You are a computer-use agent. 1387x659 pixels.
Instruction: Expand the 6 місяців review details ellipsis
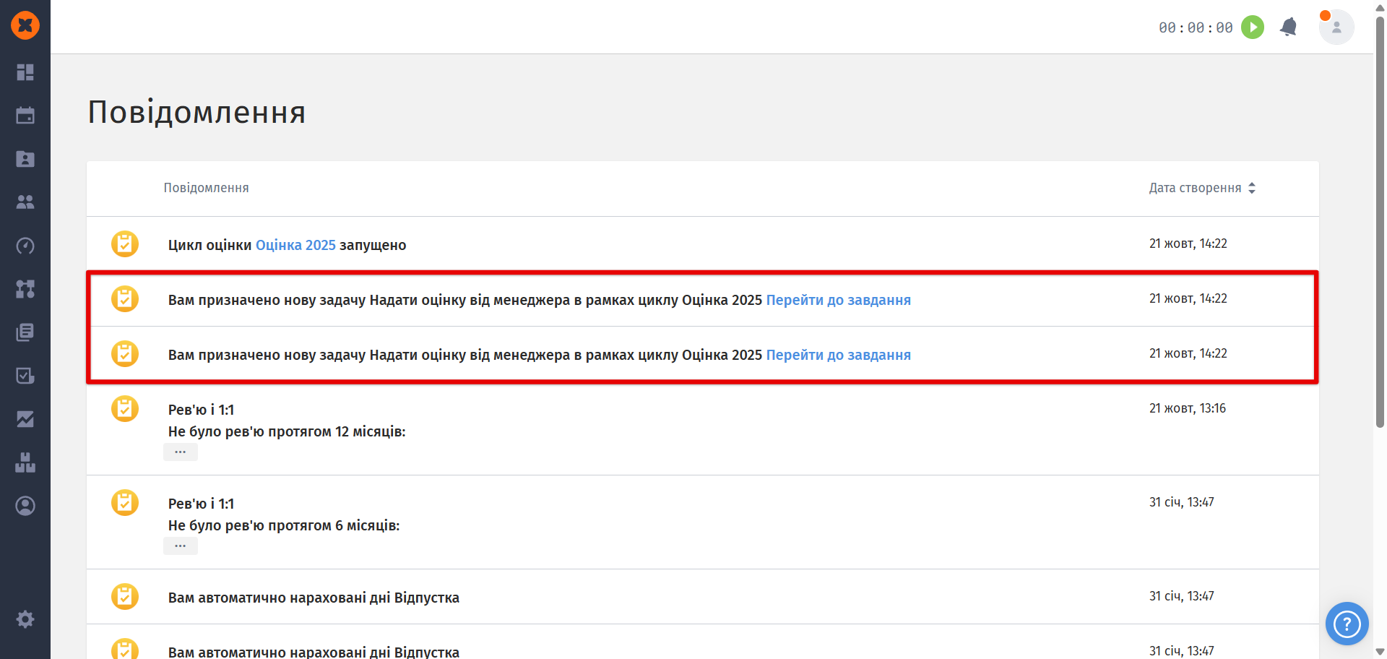(x=181, y=546)
